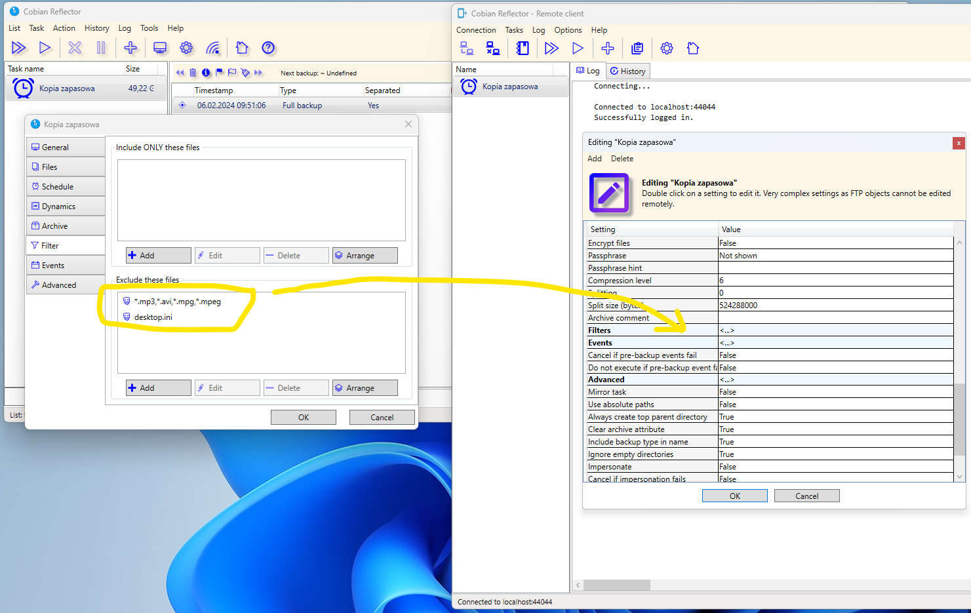Select the Filters setting row

coord(768,330)
